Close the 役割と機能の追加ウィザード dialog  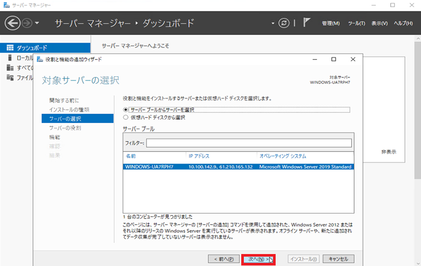pyautogui.click(x=353, y=59)
